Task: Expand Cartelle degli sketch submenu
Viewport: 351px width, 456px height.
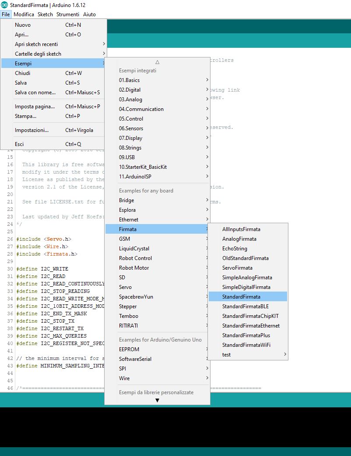Action: [53, 54]
